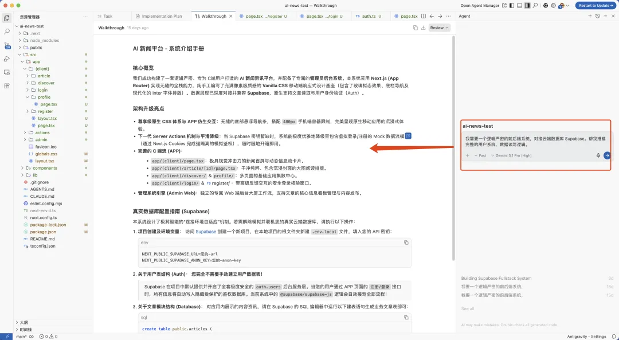Image resolution: width=619 pixels, height=340 pixels.
Task: Open the Gemini 3.1 Pro model dropdown
Action: click(x=511, y=155)
